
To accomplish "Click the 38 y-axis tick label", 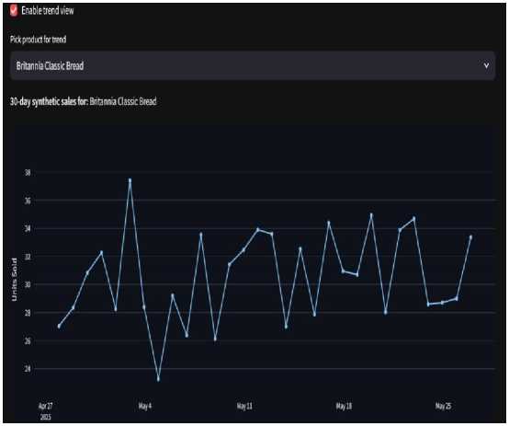I will 28,172.
